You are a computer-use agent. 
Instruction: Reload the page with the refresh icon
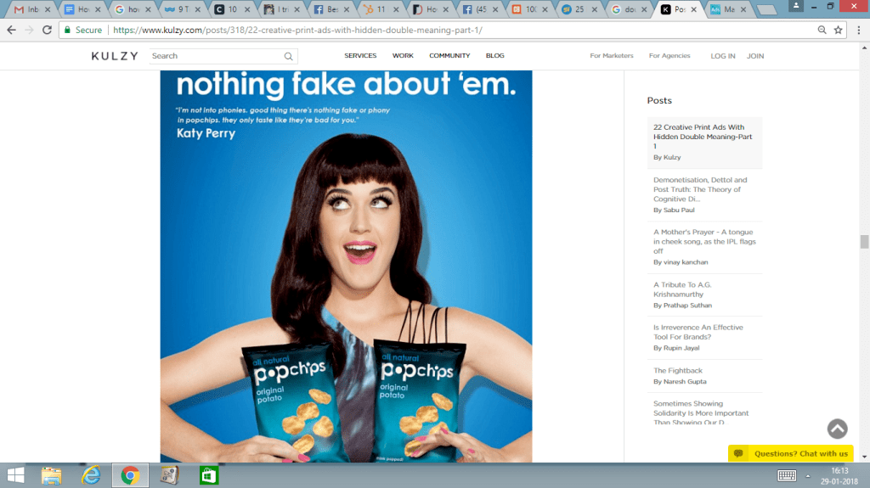[48, 30]
